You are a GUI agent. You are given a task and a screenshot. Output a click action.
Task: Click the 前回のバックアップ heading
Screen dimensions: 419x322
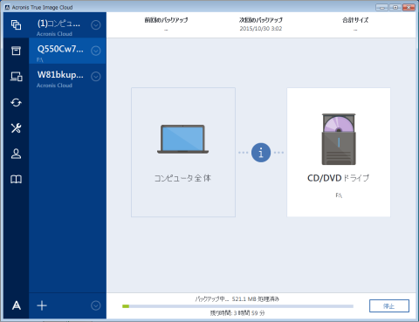pyautogui.click(x=166, y=20)
